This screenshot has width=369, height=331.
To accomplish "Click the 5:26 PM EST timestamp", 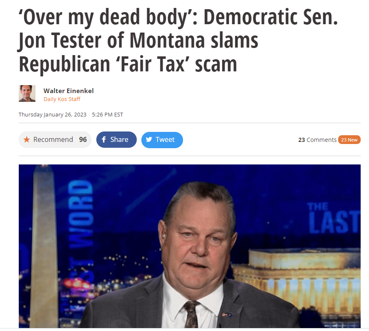I will [108, 114].
